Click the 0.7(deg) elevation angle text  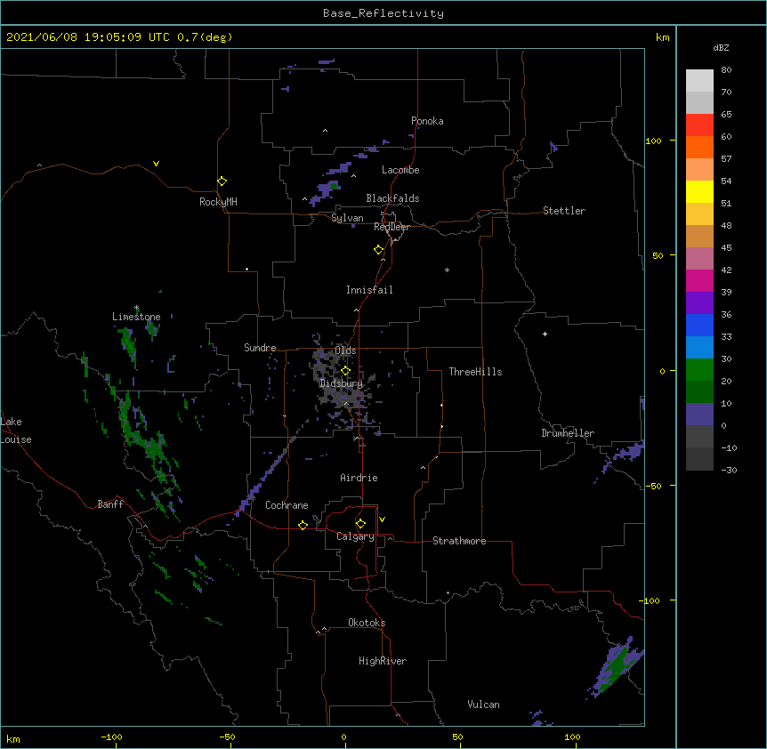(x=205, y=37)
